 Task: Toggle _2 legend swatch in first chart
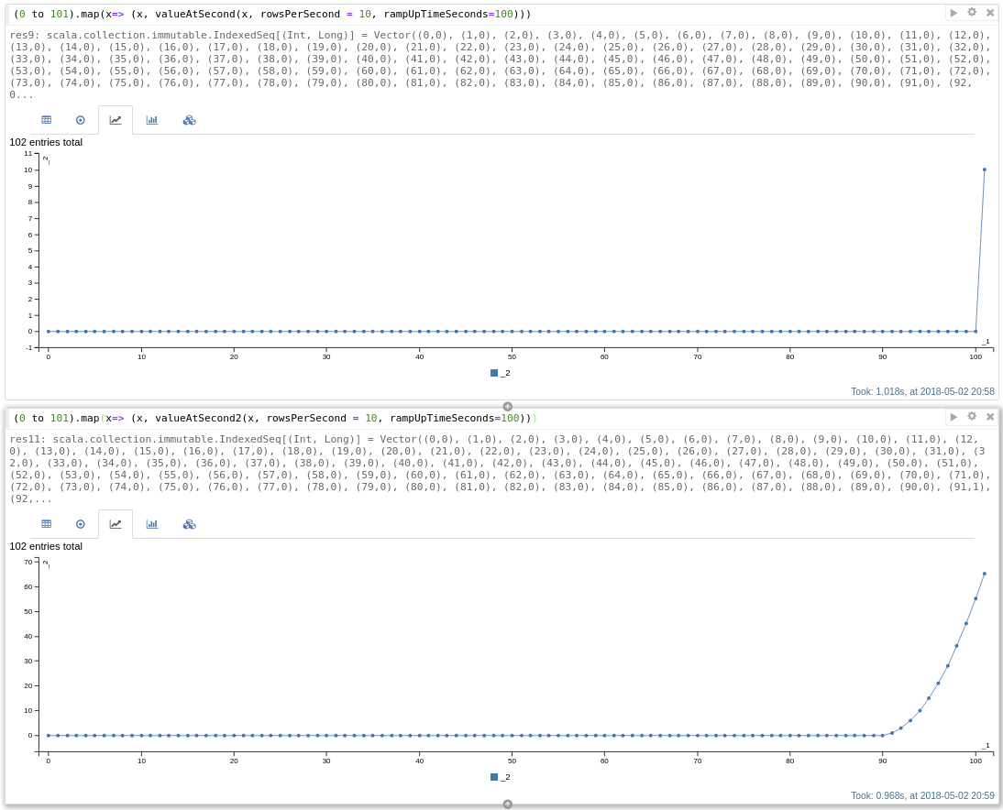pyautogui.click(x=494, y=373)
